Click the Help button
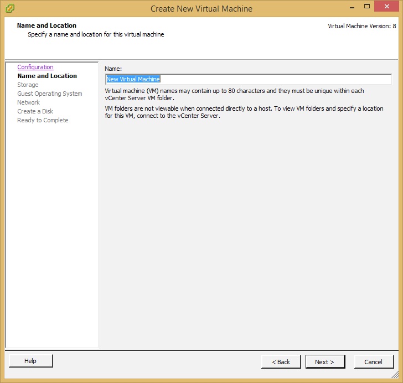 (x=31, y=361)
